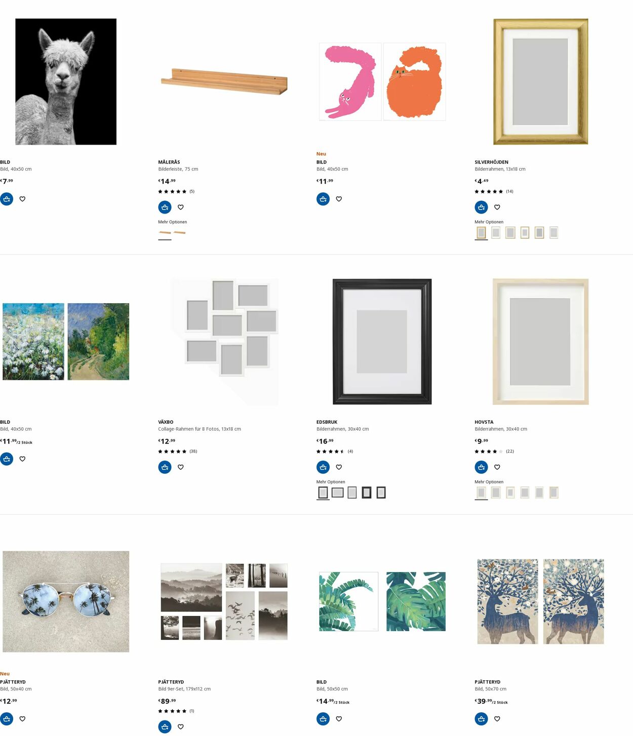Save flower painting BILD to wishlist
The width and height of the screenshot is (633, 736).
click(x=22, y=459)
